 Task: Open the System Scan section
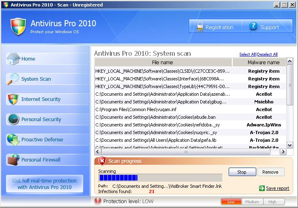click(47, 79)
